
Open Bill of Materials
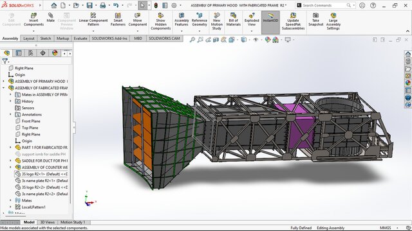coord(233,20)
